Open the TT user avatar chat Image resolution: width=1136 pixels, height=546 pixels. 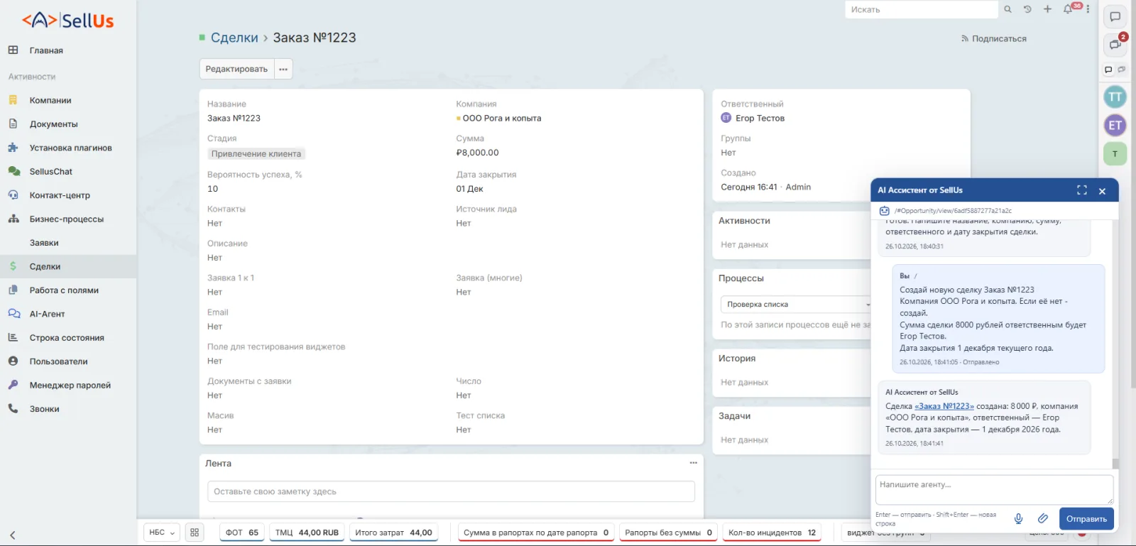point(1115,97)
